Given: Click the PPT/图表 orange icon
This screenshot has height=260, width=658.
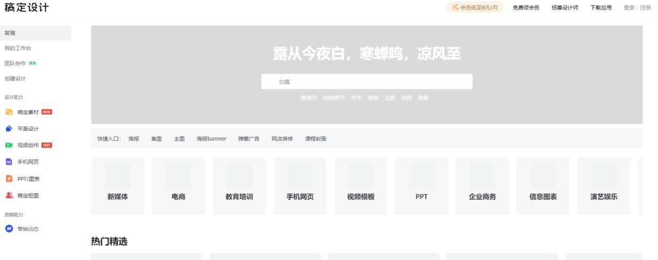Looking at the screenshot, I should 8,179.
